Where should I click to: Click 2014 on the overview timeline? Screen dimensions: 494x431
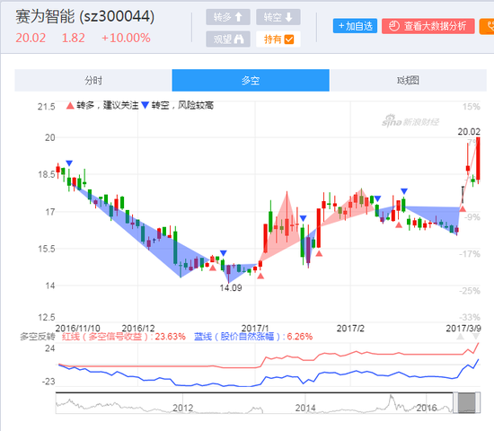point(305,408)
